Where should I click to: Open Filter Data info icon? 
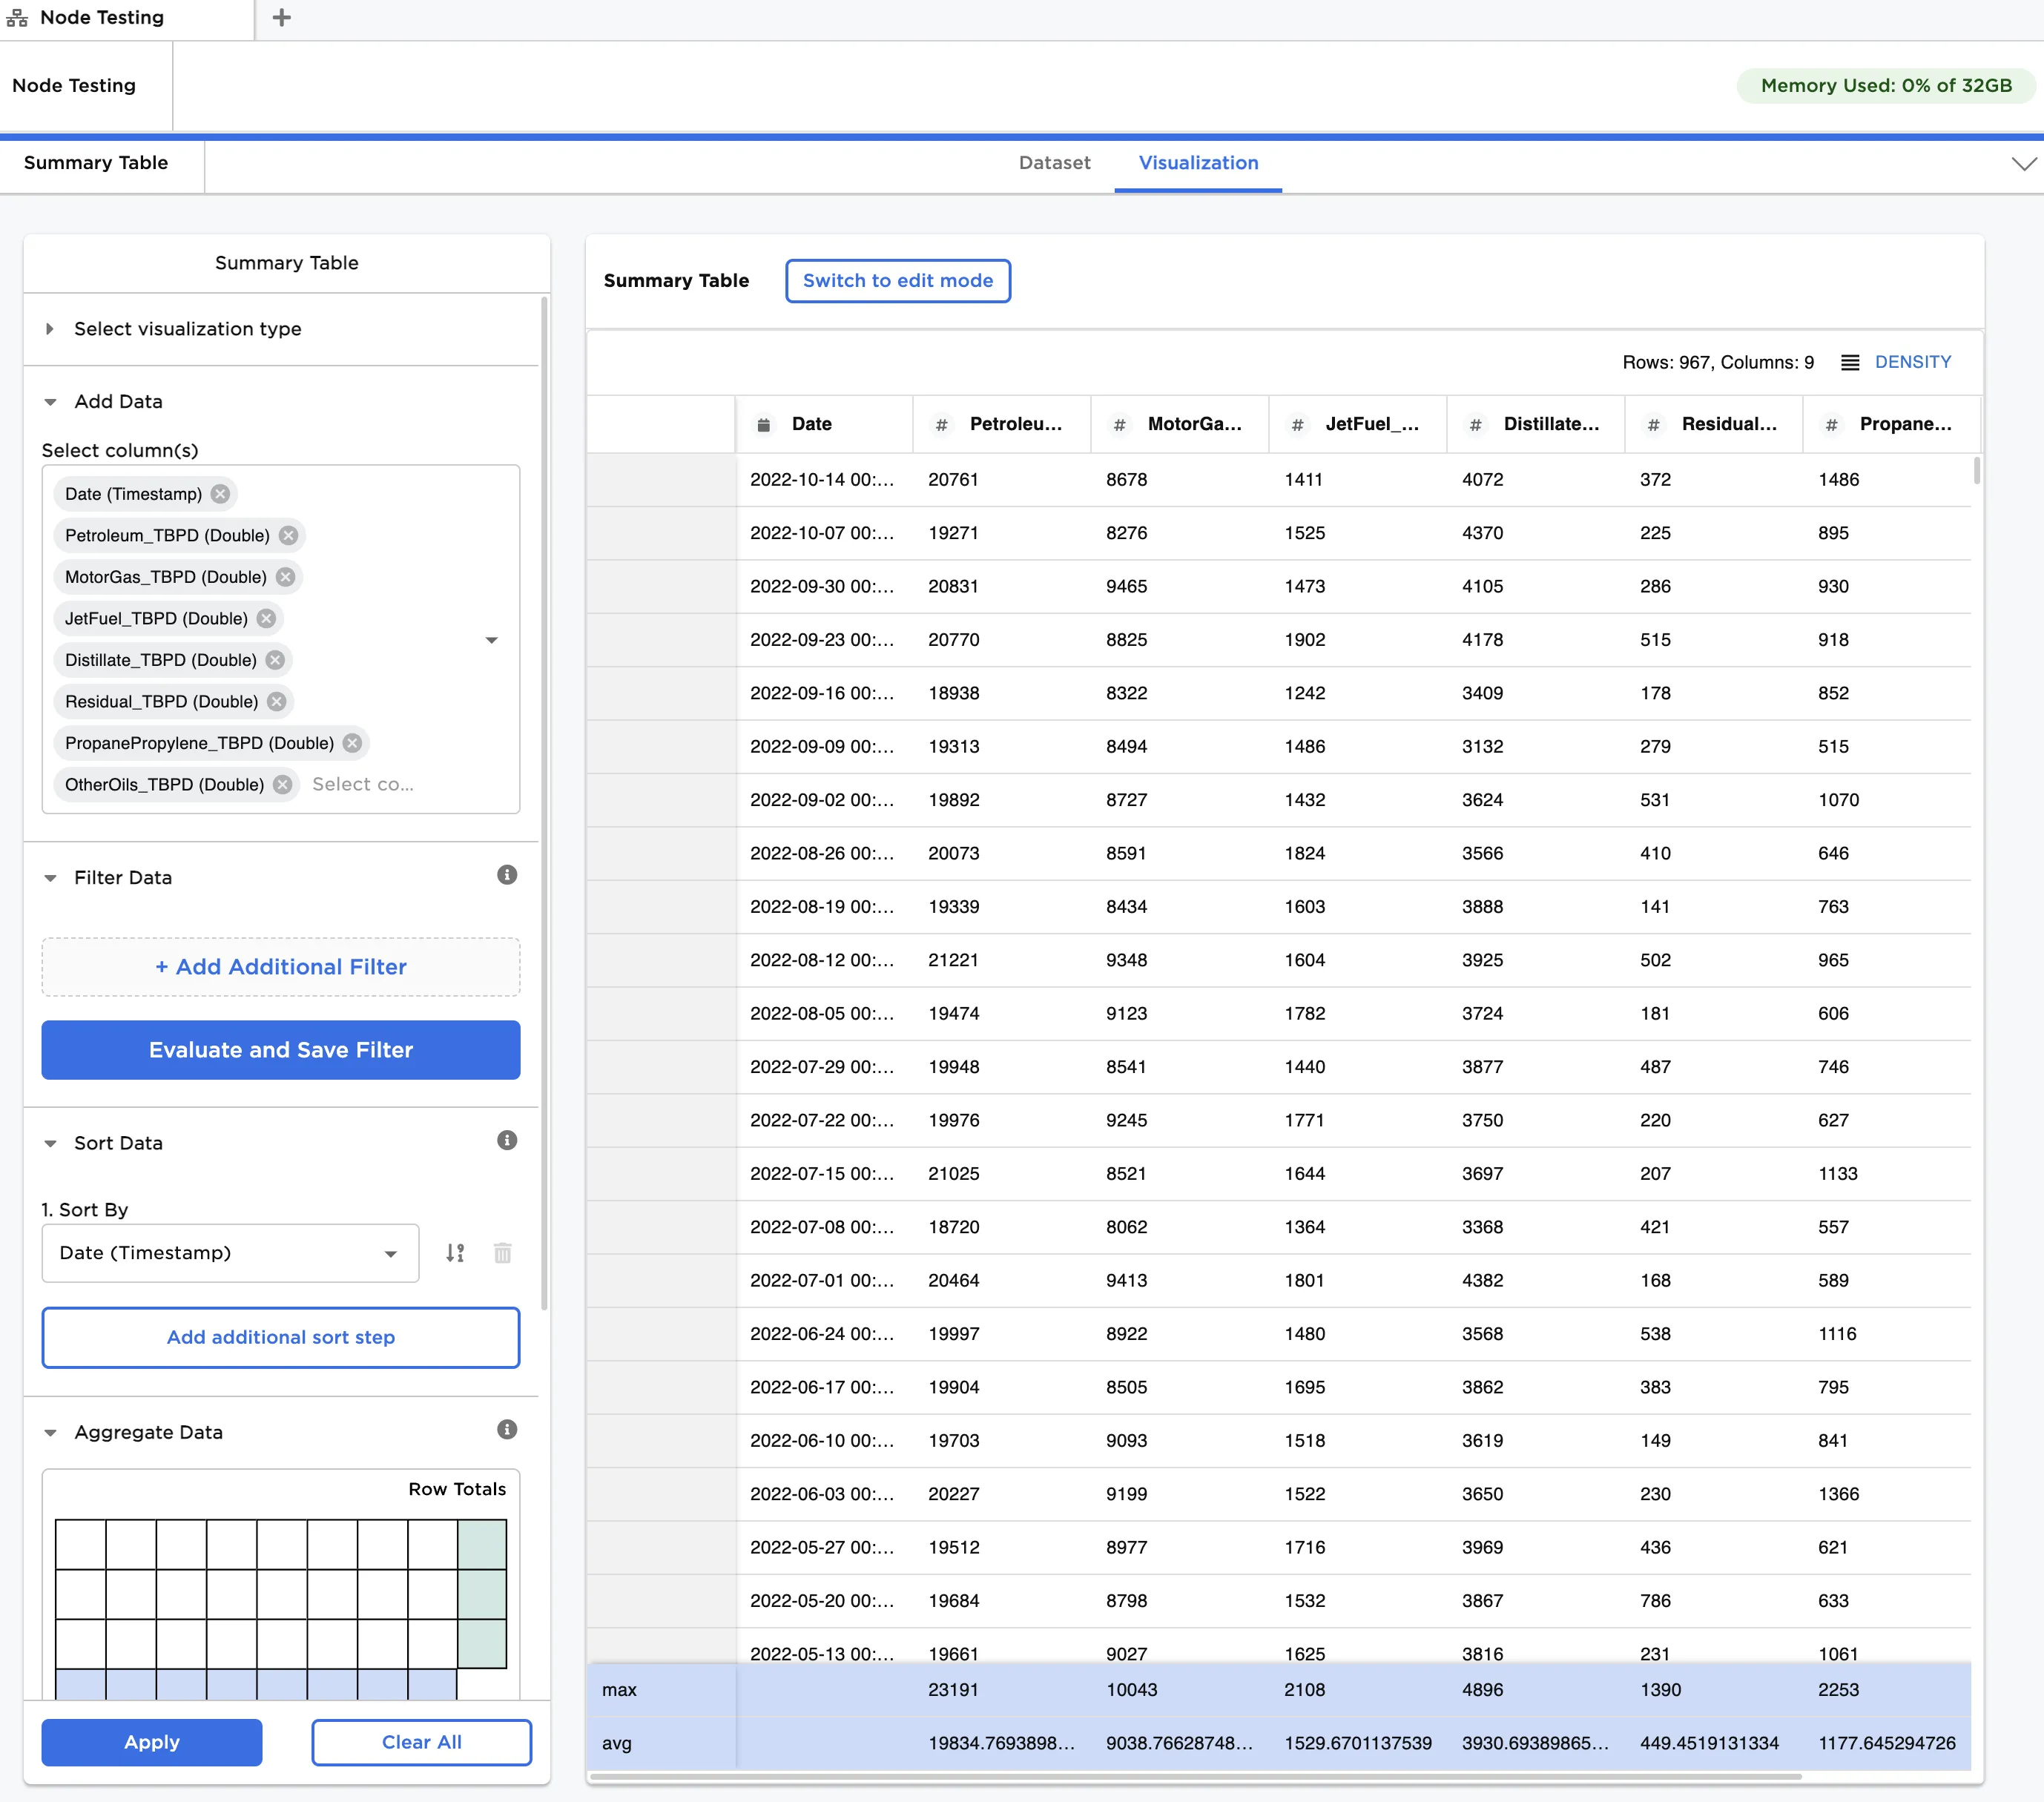point(507,875)
